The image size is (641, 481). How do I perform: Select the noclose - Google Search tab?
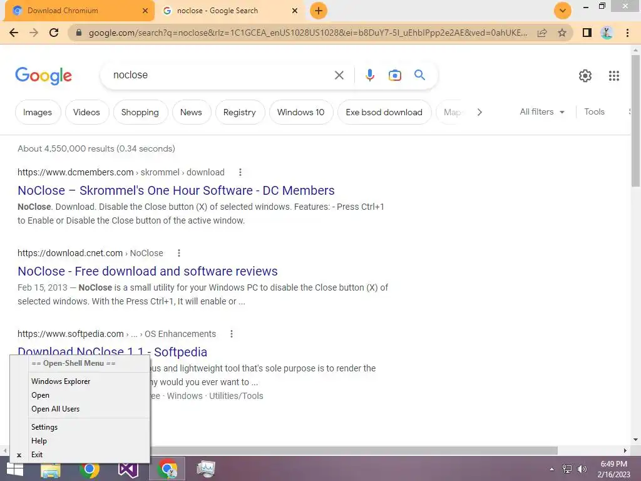point(230,11)
